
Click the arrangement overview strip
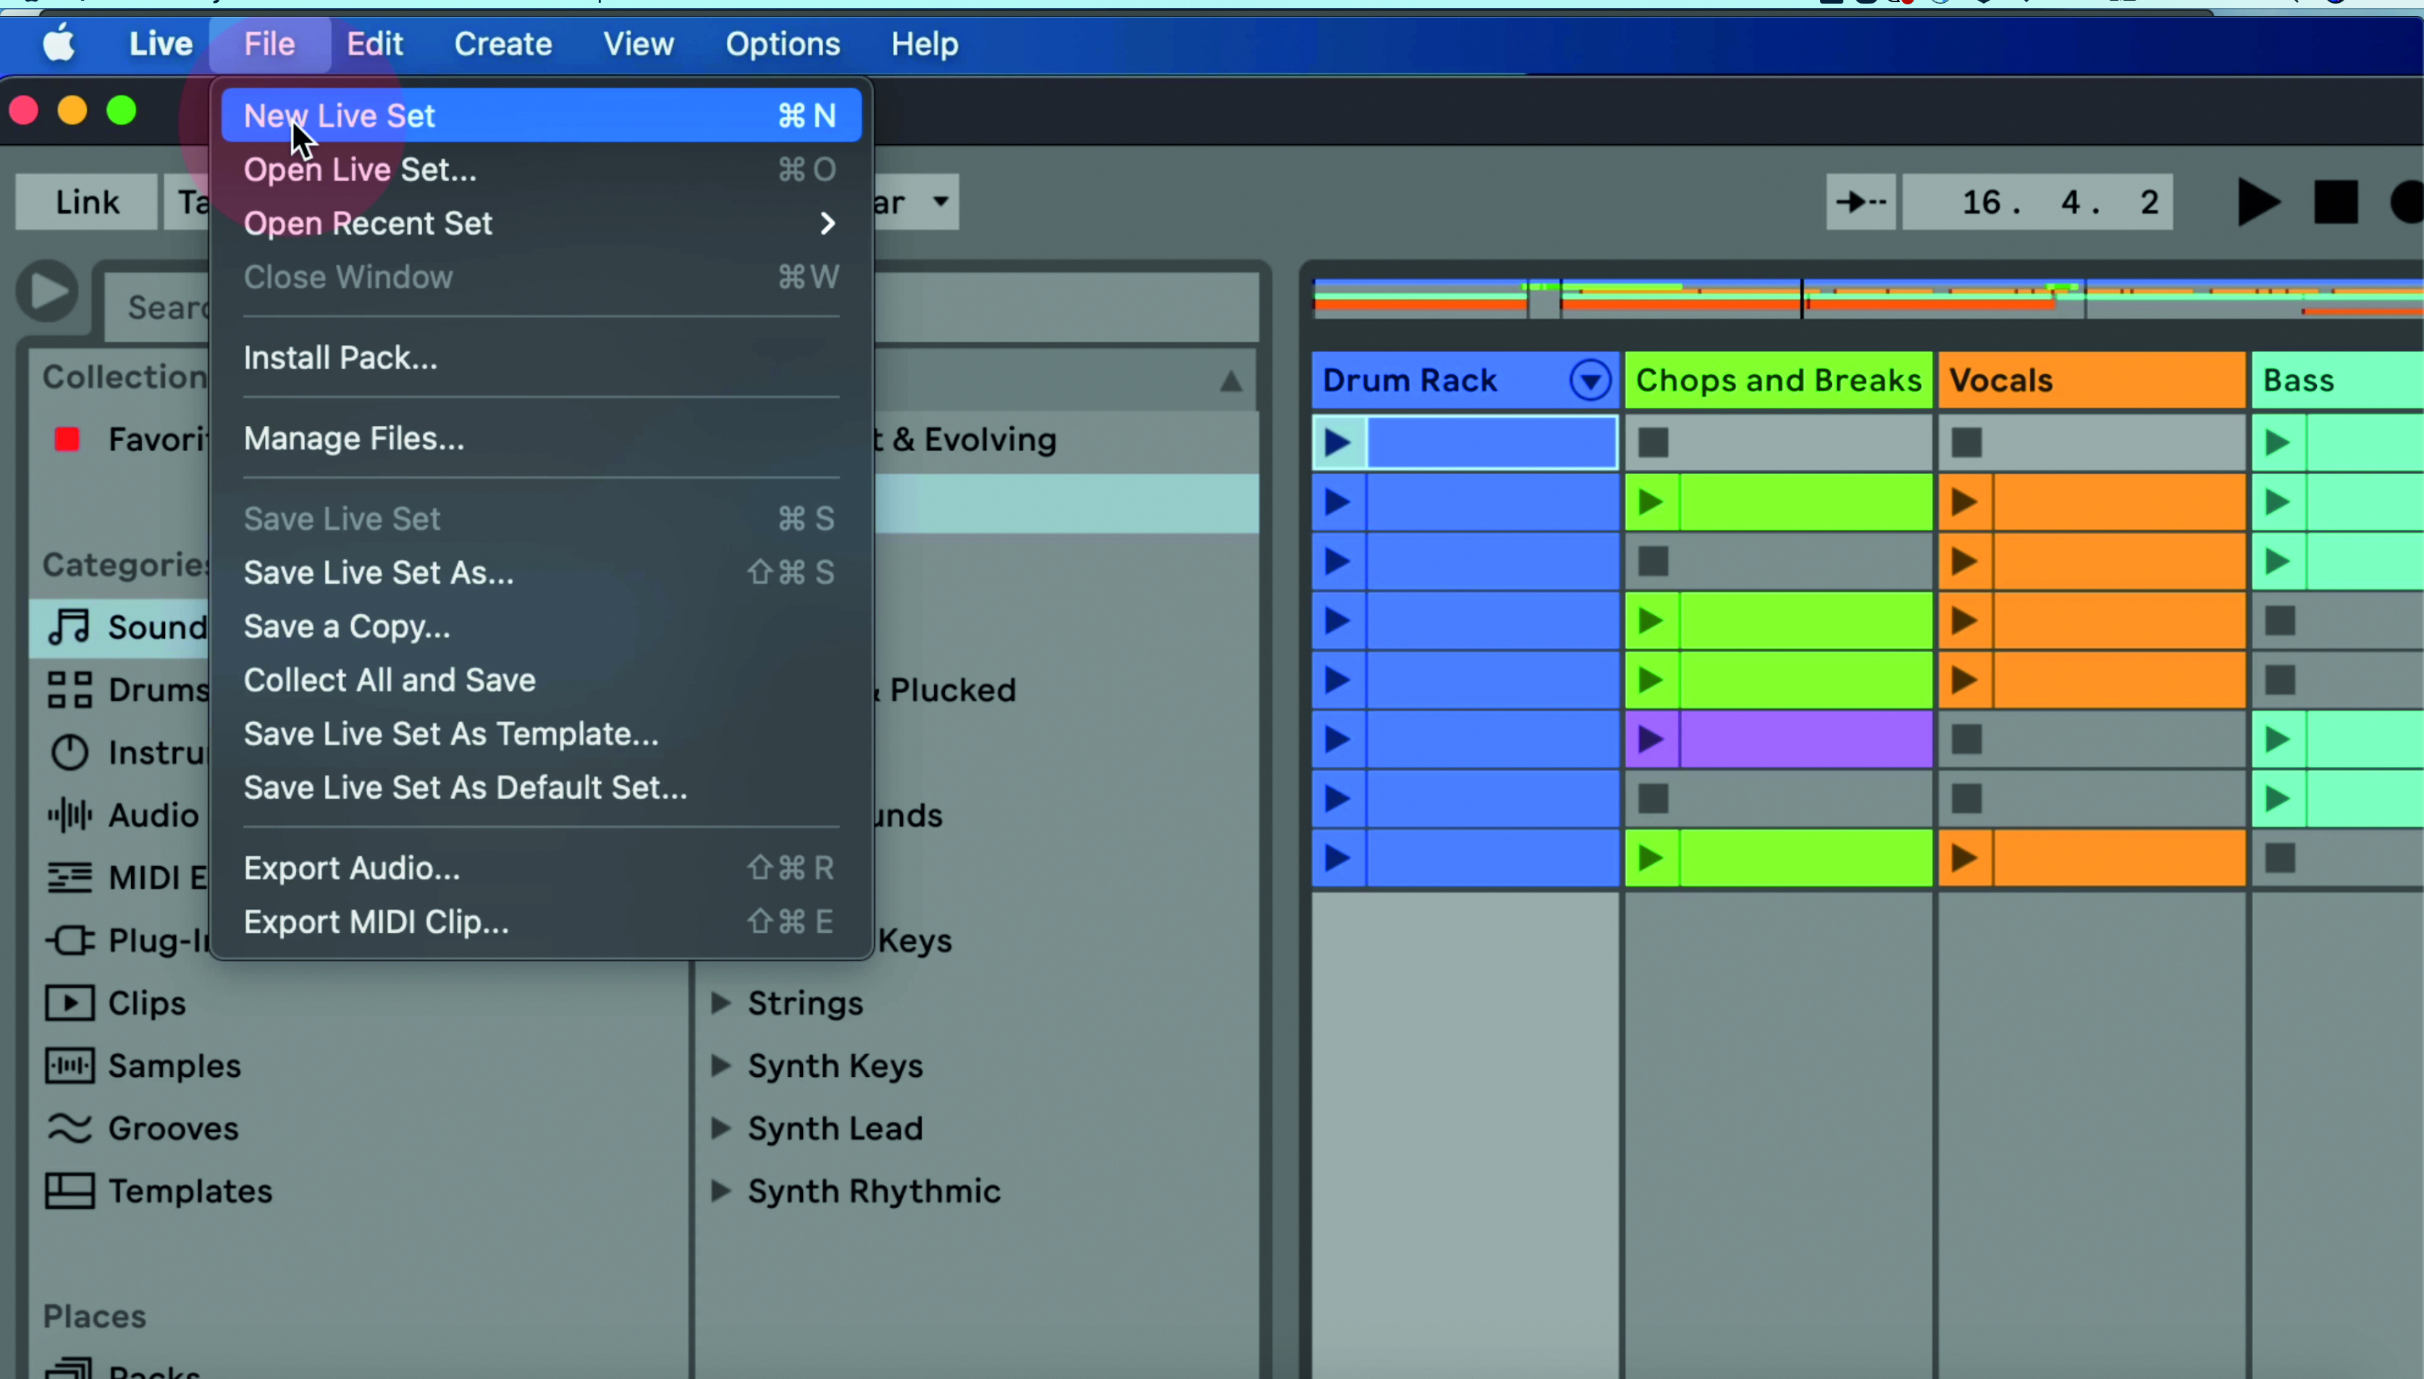click(1869, 298)
